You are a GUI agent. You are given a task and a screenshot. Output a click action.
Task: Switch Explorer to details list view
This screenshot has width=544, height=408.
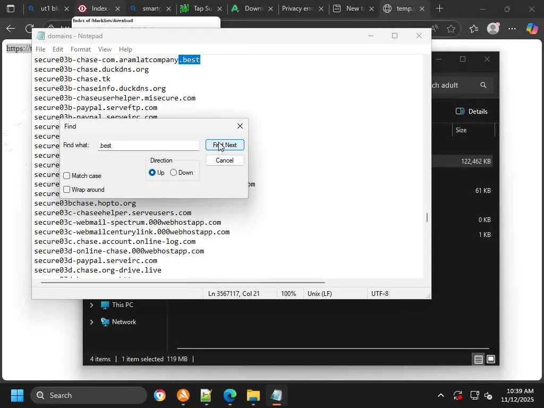point(479,359)
